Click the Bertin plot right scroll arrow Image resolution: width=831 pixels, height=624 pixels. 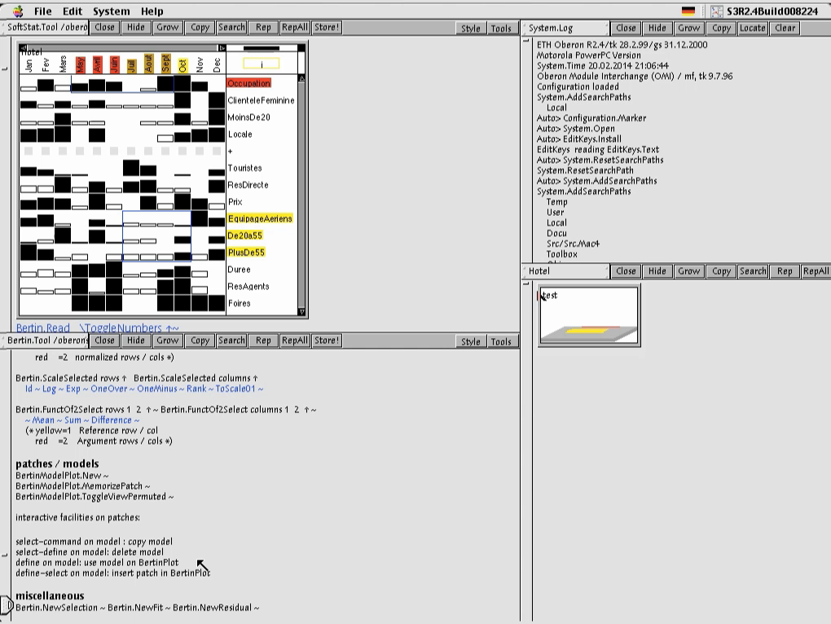tap(222, 48)
